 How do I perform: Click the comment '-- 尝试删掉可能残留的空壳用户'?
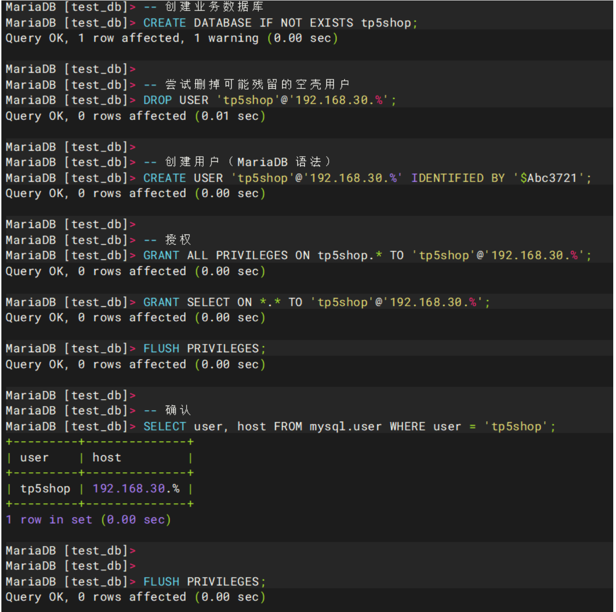click(x=247, y=85)
